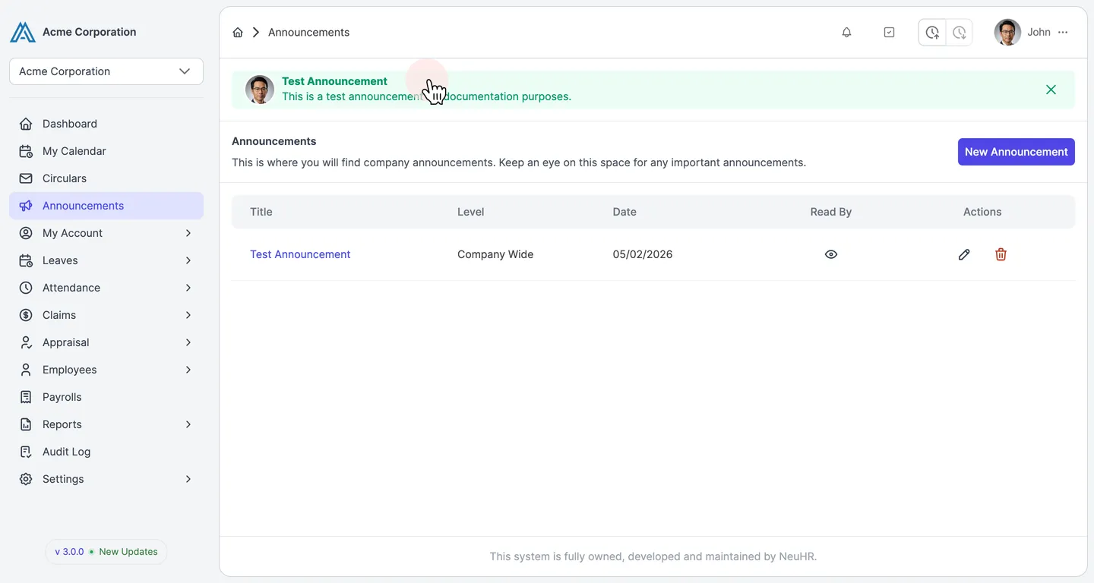Select Announcements in the sidebar

(x=106, y=206)
